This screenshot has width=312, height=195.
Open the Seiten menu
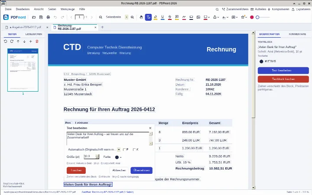(x=52, y=10)
